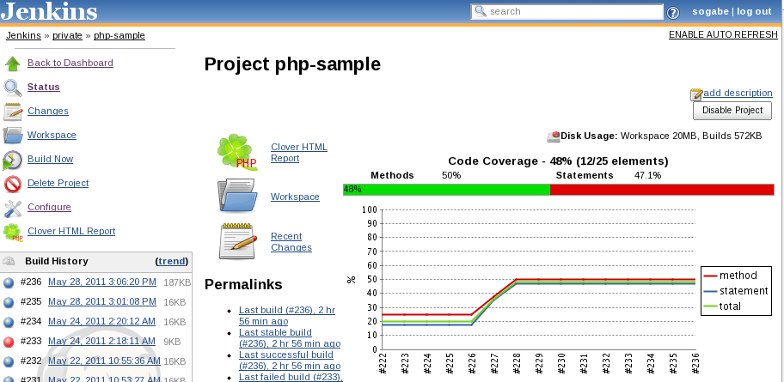
Task: Open build May 28, 2011 3:06:20 PM
Action: pyautogui.click(x=102, y=282)
